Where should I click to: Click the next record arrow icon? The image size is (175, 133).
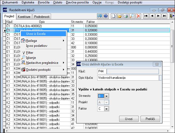point(158,16)
